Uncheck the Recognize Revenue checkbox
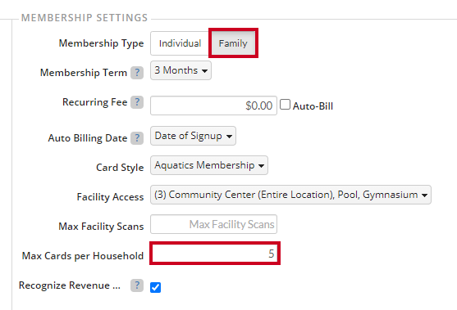 (x=155, y=287)
